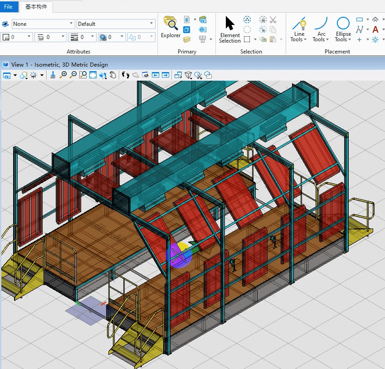Image resolution: width=385 pixels, height=369 pixels.
Task: Click the View Previous left-arrow icon
Action: (156, 75)
